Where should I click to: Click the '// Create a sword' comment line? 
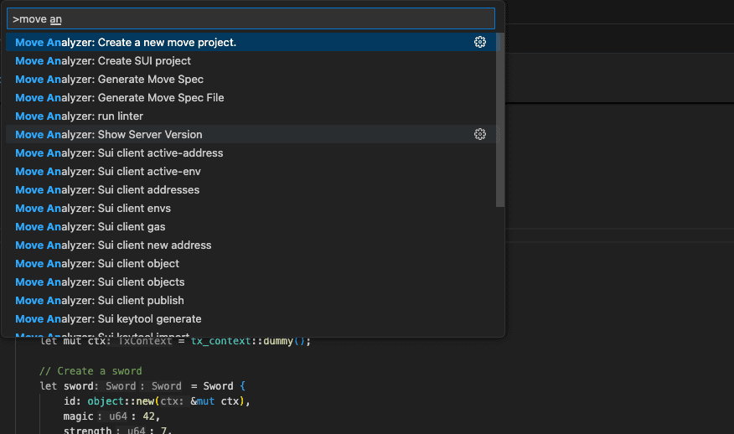click(x=90, y=371)
